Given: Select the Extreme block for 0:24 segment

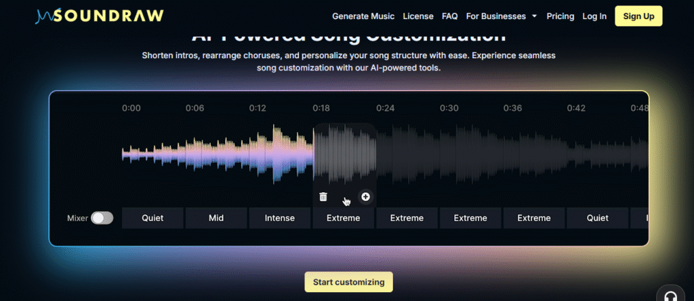Looking at the screenshot, I should click(x=407, y=218).
